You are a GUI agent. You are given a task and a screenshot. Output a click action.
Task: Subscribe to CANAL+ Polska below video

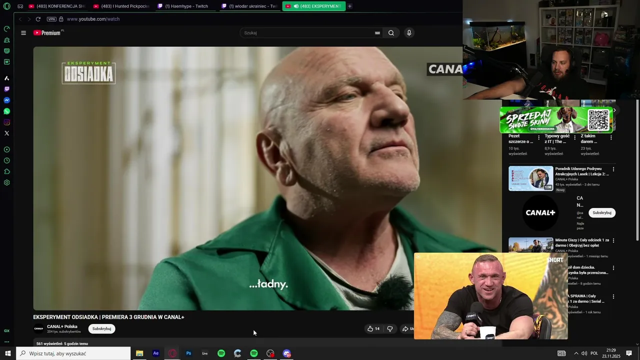pyautogui.click(x=101, y=329)
